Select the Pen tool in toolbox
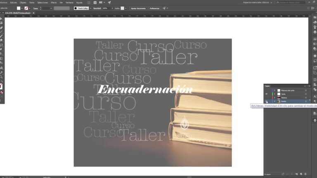 [1, 28]
